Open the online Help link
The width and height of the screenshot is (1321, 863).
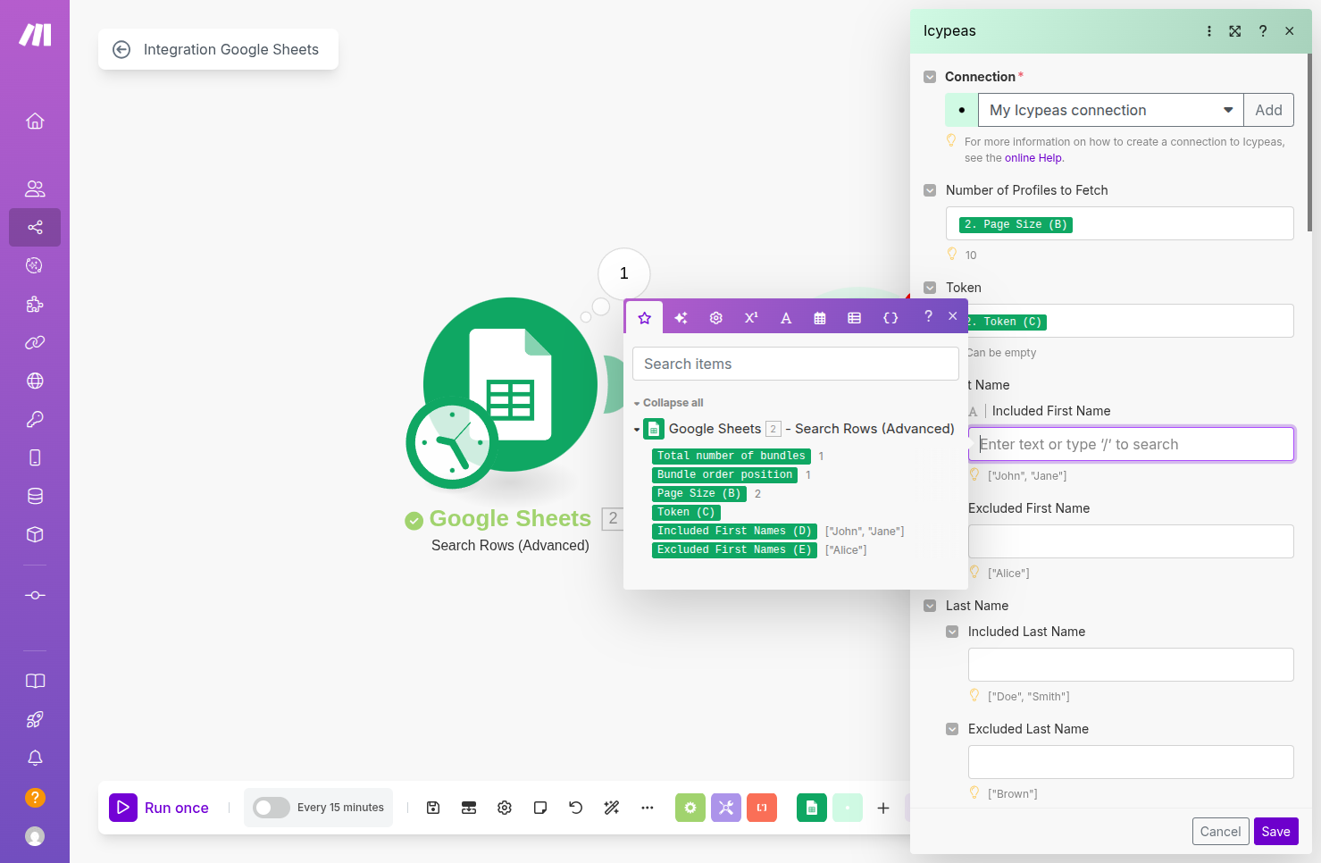click(1033, 158)
